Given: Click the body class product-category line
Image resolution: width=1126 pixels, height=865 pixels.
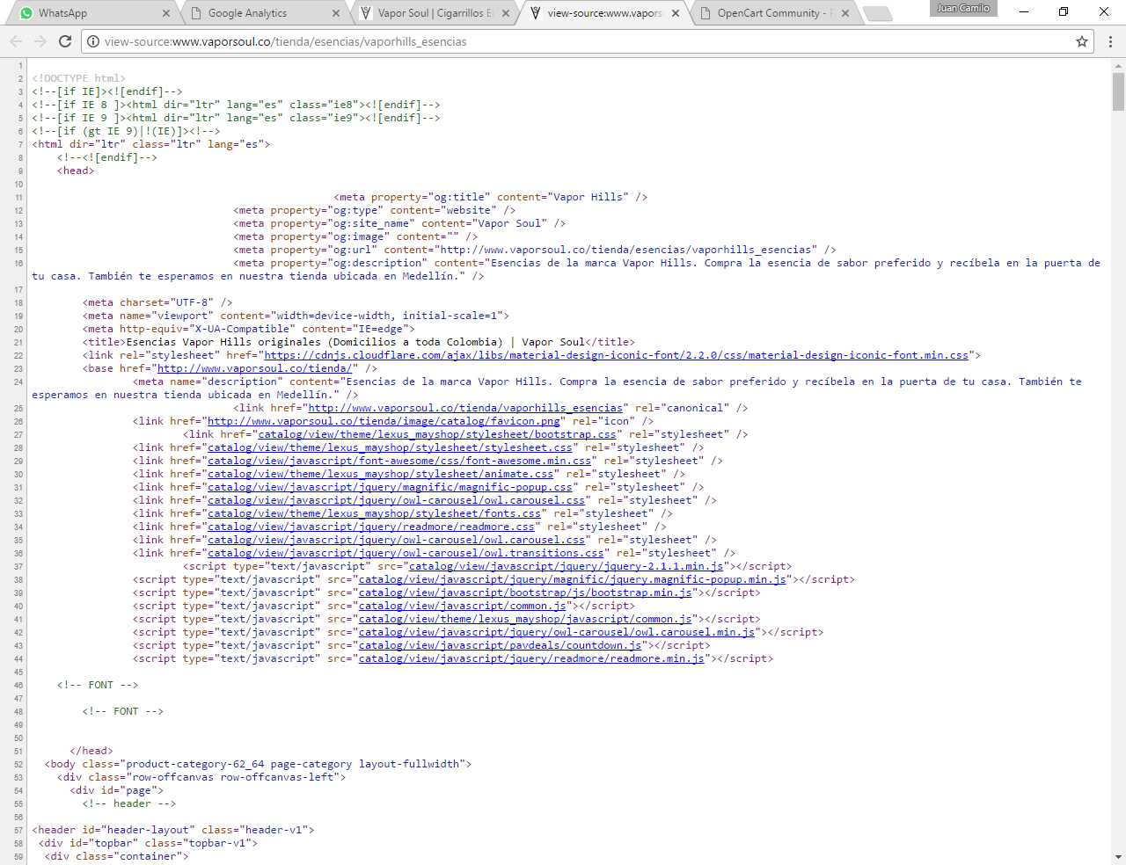Looking at the screenshot, I should [259, 764].
